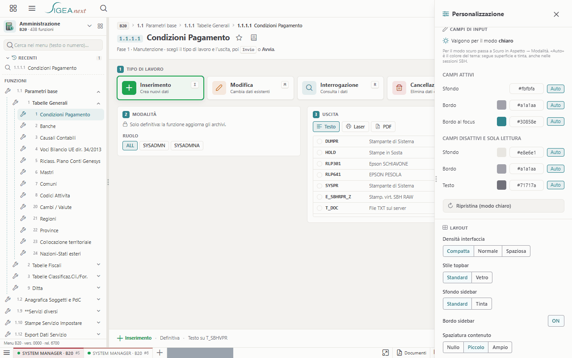Open the notes icon beside the title star
This screenshot has height=358, width=572.
[x=254, y=38]
